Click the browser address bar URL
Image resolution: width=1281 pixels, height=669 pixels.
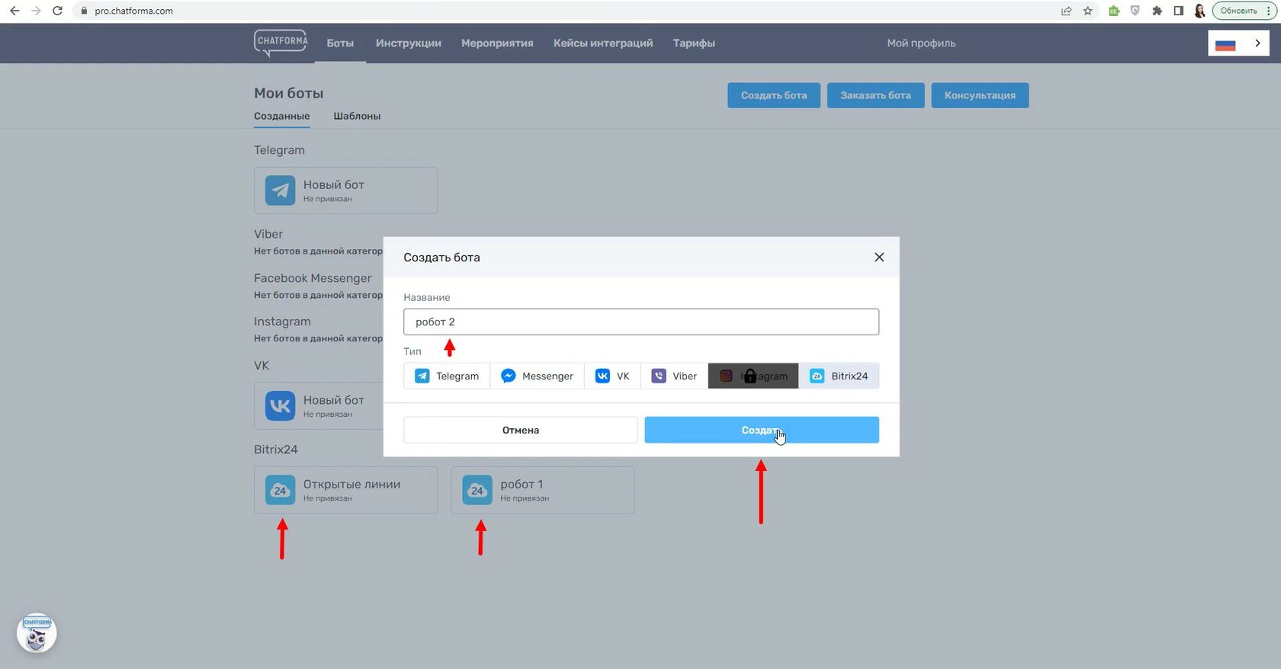(133, 11)
